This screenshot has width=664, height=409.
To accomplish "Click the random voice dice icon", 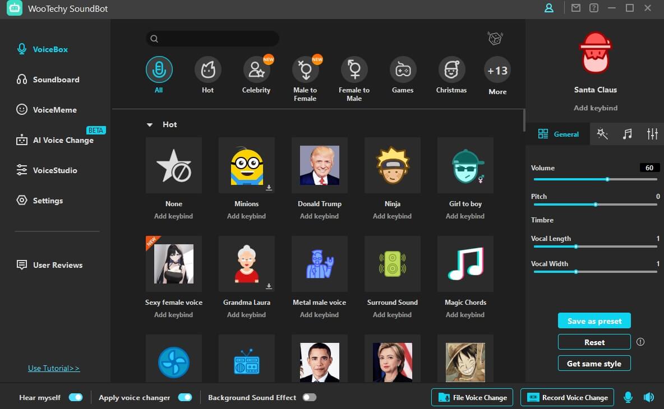I will click(x=495, y=39).
